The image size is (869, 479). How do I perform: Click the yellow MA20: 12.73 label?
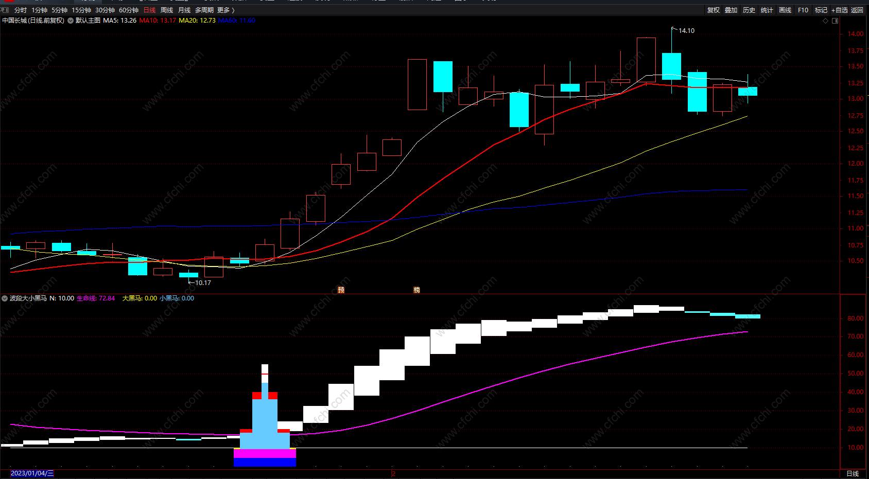coord(197,21)
